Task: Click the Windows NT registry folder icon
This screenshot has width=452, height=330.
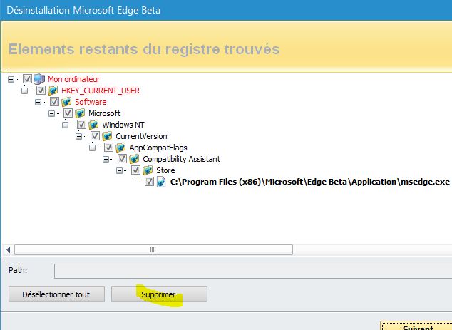Action: click(93, 125)
